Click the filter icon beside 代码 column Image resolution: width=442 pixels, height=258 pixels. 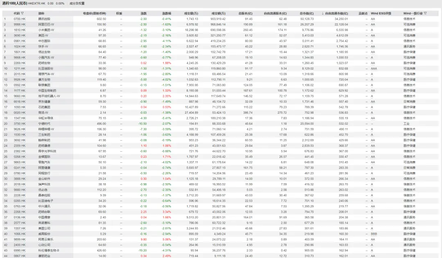point(23,13)
